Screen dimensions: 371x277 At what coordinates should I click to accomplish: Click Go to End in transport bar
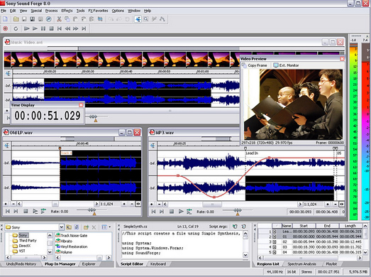coord(84,28)
